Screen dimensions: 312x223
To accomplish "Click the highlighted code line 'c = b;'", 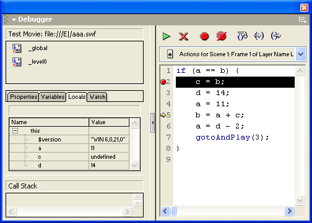I will click(x=235, y=82).
